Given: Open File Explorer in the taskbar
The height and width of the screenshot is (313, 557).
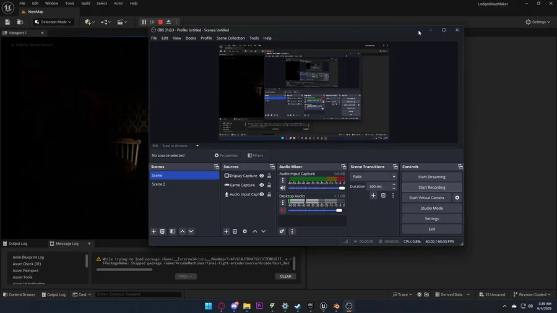Looking at the screenshot, I should pyautogui.click(x=246, y=306).
